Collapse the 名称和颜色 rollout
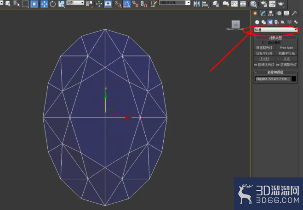The image size is (303, 210). (275, 72)
